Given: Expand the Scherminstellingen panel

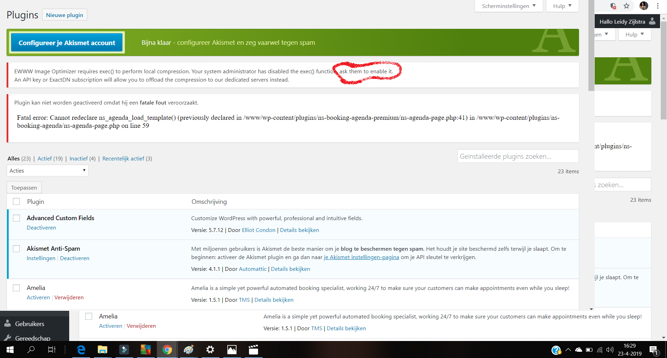Looking at the screenshot, I should point(509,6).
